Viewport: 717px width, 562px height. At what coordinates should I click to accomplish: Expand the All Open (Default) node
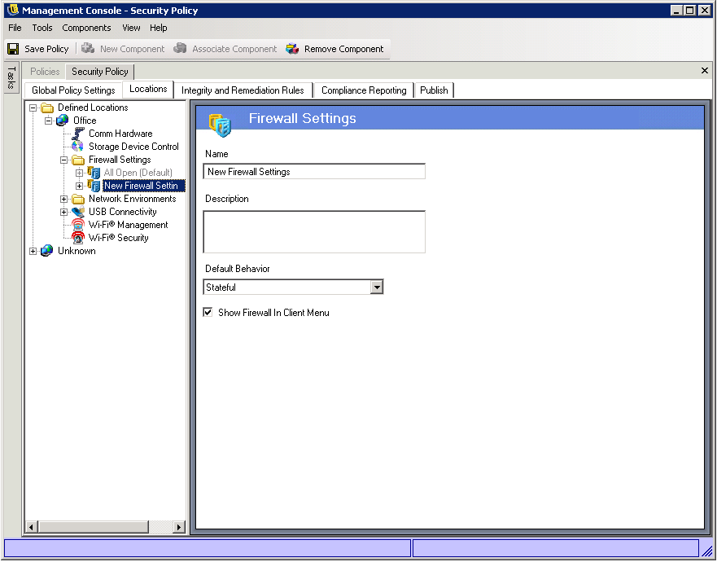coord(80,173)
